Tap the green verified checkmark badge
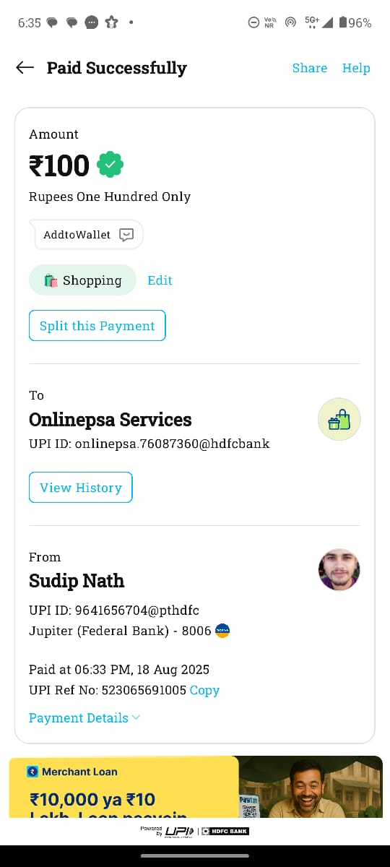This screenshot has width=390, height=867. coord(110,165)
